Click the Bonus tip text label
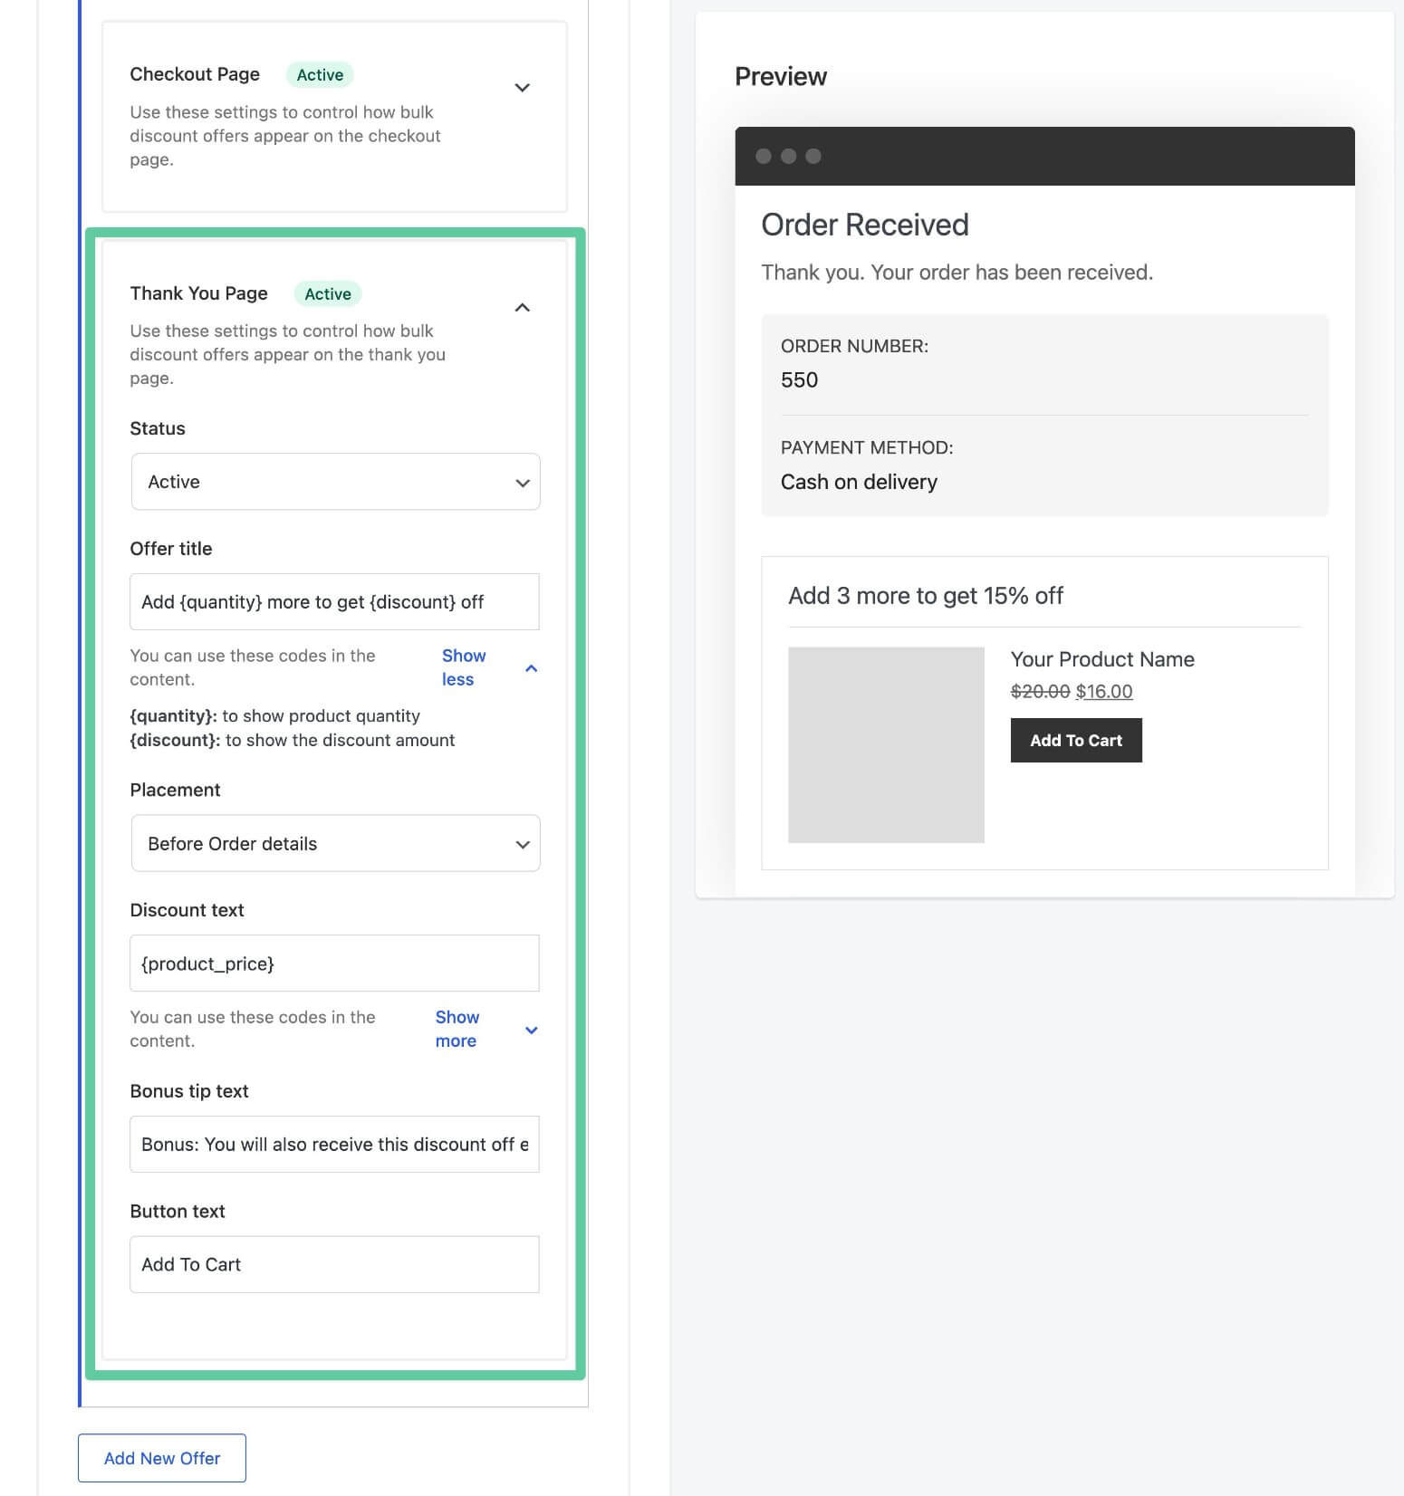Viewport: 1404px width, 1496px height. tap(189, 1091)
